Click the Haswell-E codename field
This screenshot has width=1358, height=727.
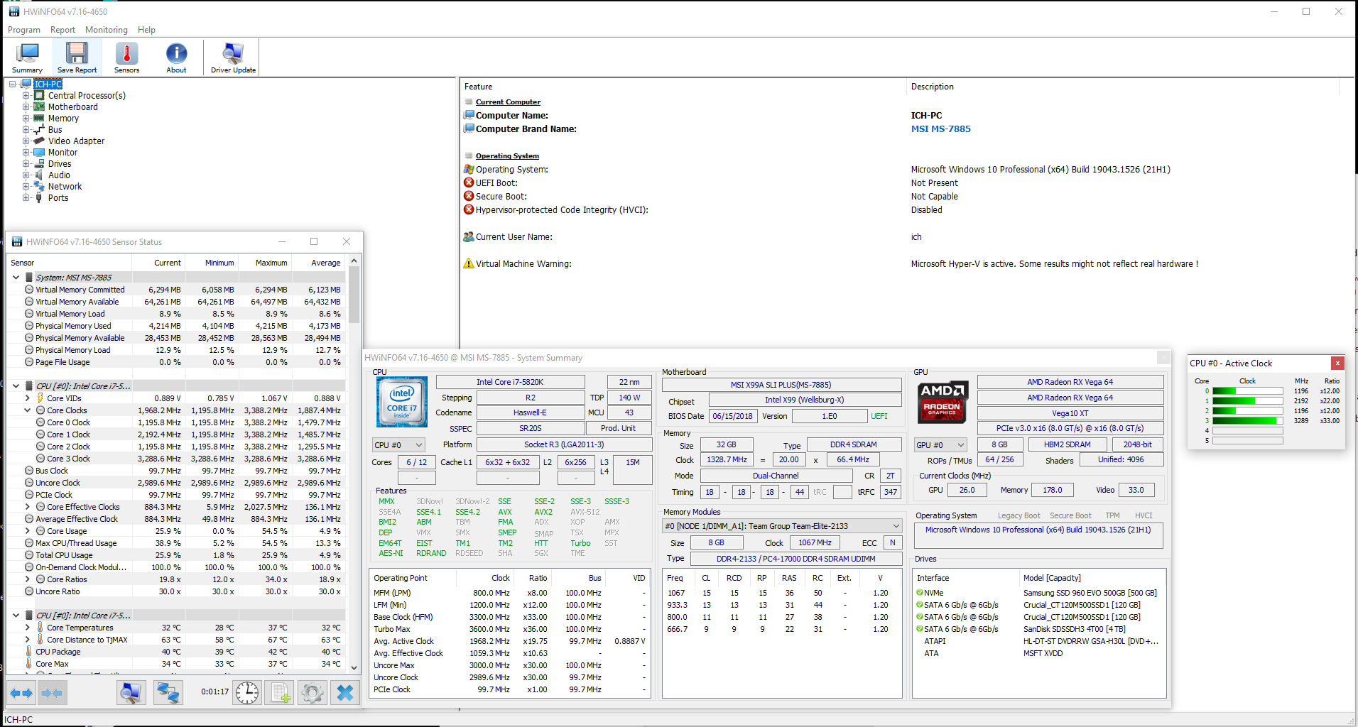530,412
